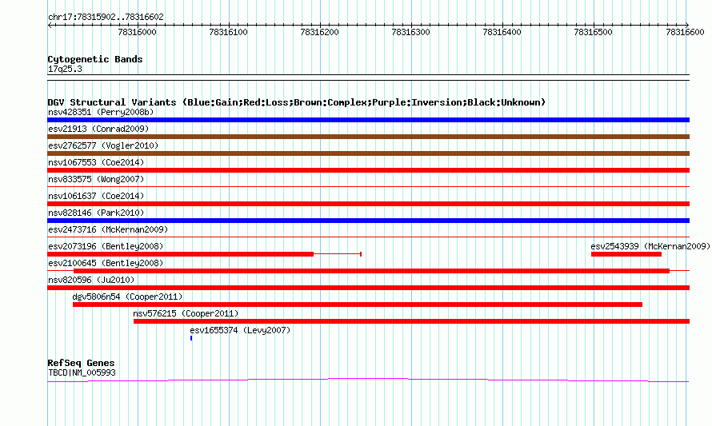
Task: Open esv2543939 (McKernan2009) label
Action: [x=650, y=246]
